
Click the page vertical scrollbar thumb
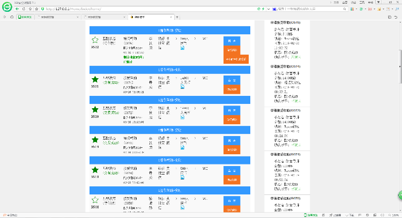click(400, 66)
